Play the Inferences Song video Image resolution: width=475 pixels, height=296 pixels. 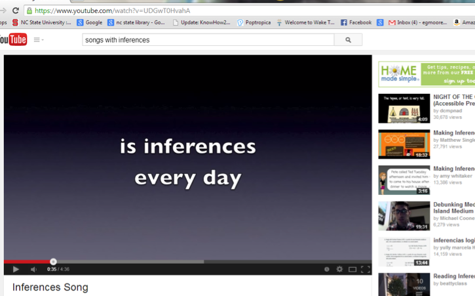[x=16, y=269]
